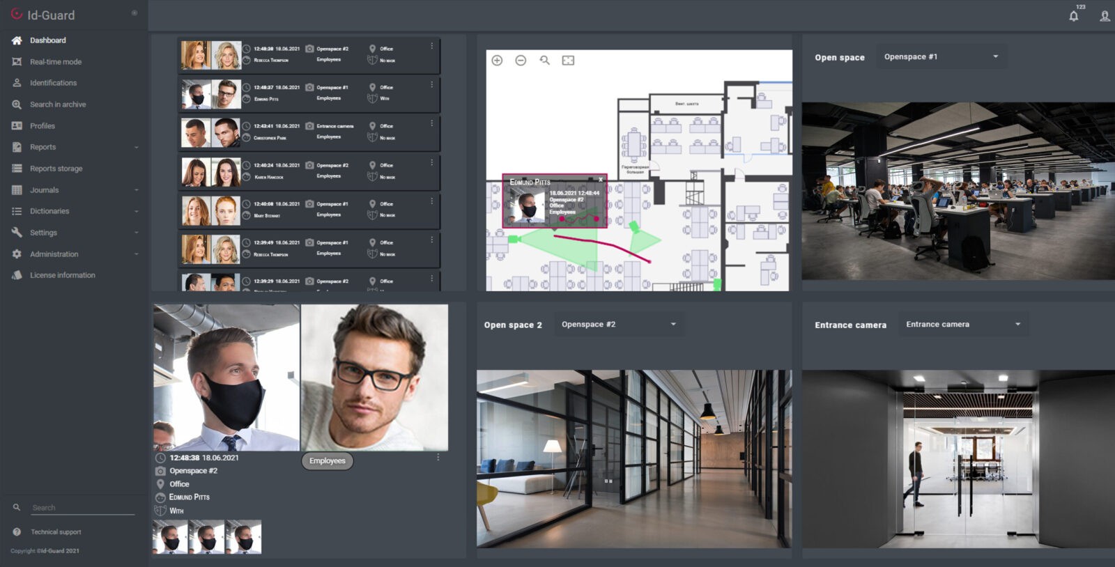Click Mary Stewart's captured face thumbnail

pos(196,210)
